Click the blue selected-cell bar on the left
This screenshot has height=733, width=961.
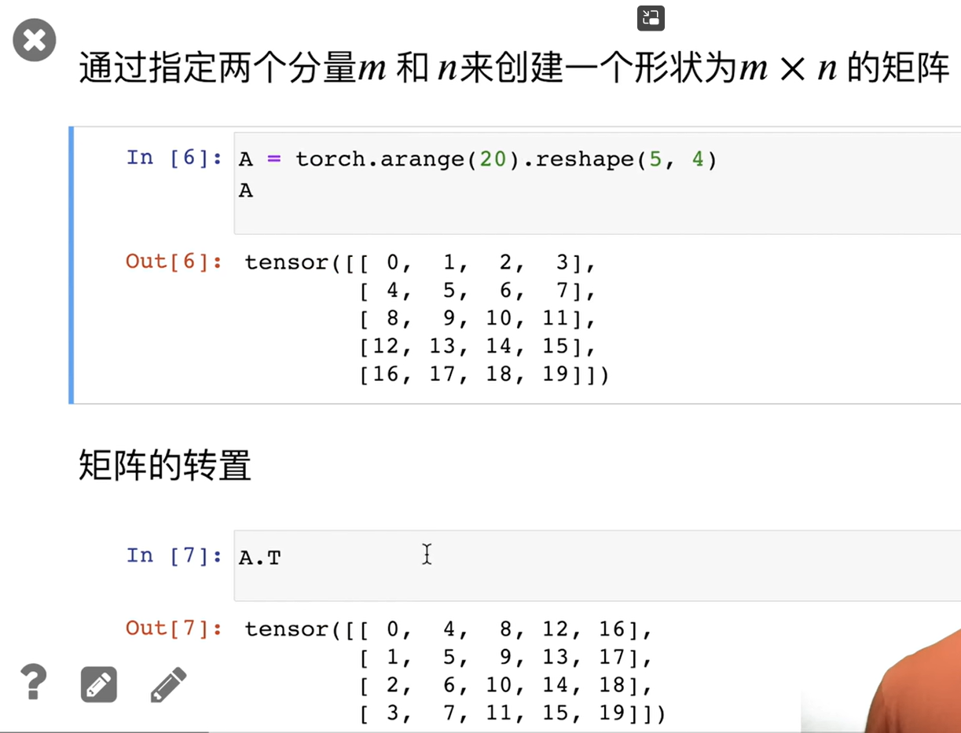[72, 265]
